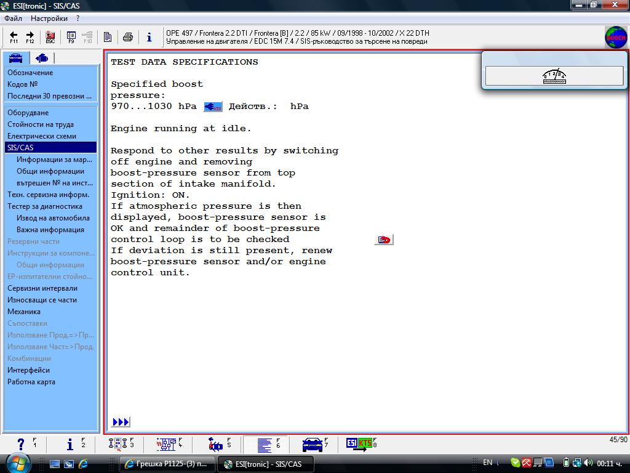The height and width of the screenshot is (473, 630).
Task: Open вътрешен № на инст... item
Action: [54, 183]
